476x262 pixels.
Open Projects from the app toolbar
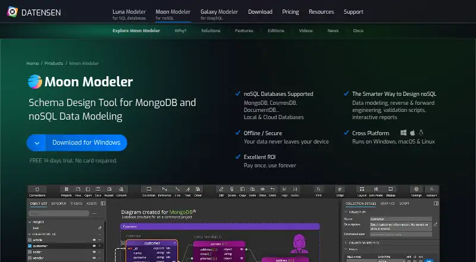click(67, 189)
